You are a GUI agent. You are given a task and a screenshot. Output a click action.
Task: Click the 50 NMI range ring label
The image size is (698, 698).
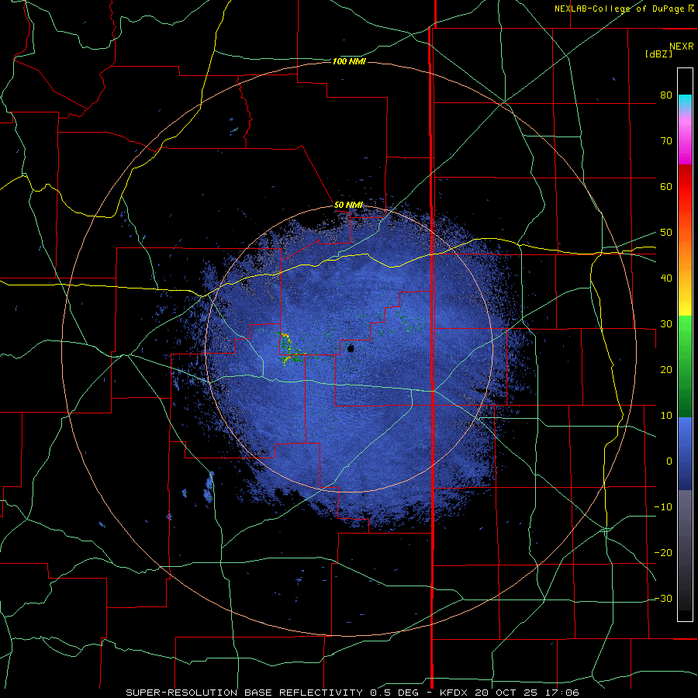click(348, 206)
